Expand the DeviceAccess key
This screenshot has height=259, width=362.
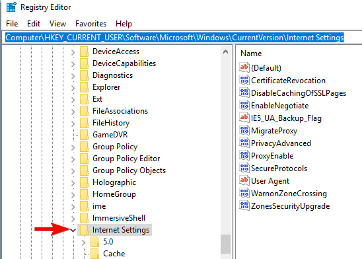(73, 52)
